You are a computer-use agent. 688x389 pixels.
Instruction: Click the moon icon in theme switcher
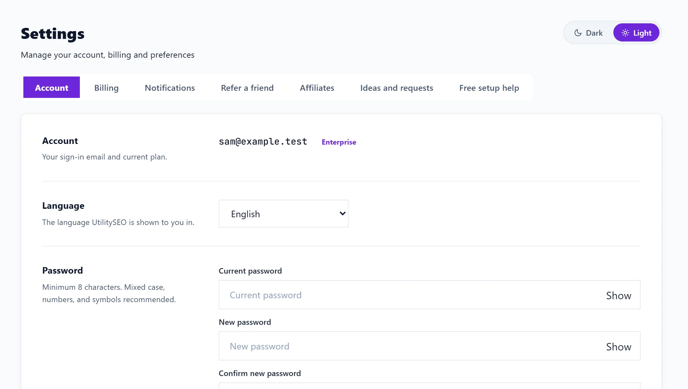click(x=578, y=33)
